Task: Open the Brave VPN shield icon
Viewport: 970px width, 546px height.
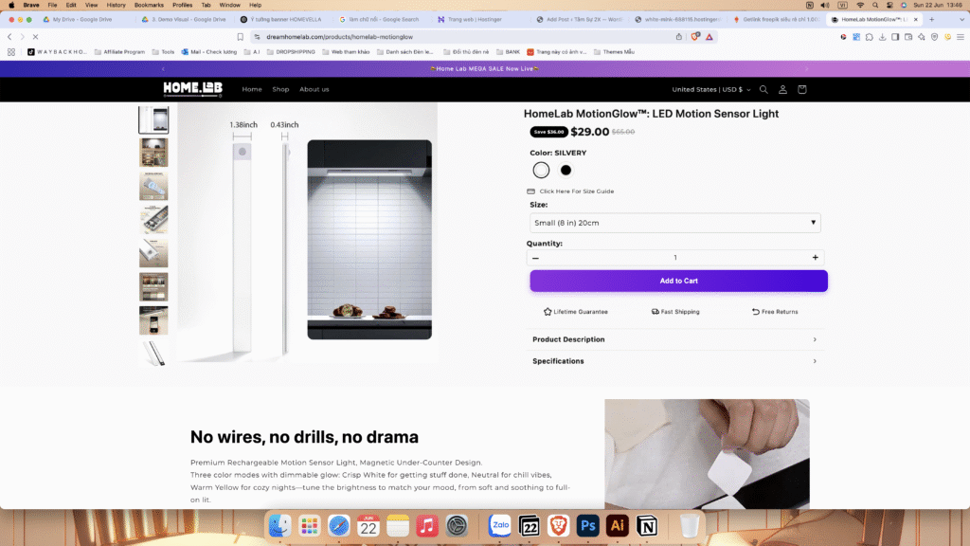Action: (934, 37)
